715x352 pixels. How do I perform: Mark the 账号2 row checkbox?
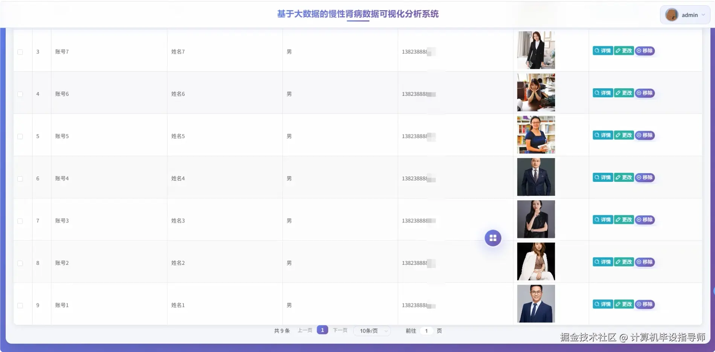tap(20, 263)
